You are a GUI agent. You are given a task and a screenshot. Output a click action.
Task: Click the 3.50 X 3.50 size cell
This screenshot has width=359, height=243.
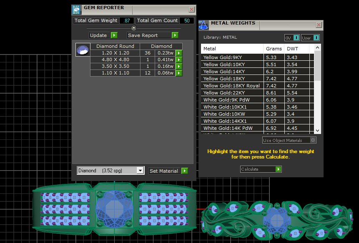(x=115, y=66)
